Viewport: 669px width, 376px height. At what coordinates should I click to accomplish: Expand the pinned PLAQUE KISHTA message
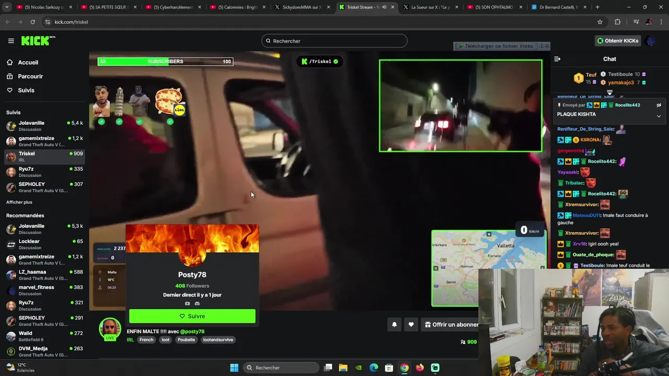(x=659, y=116)
